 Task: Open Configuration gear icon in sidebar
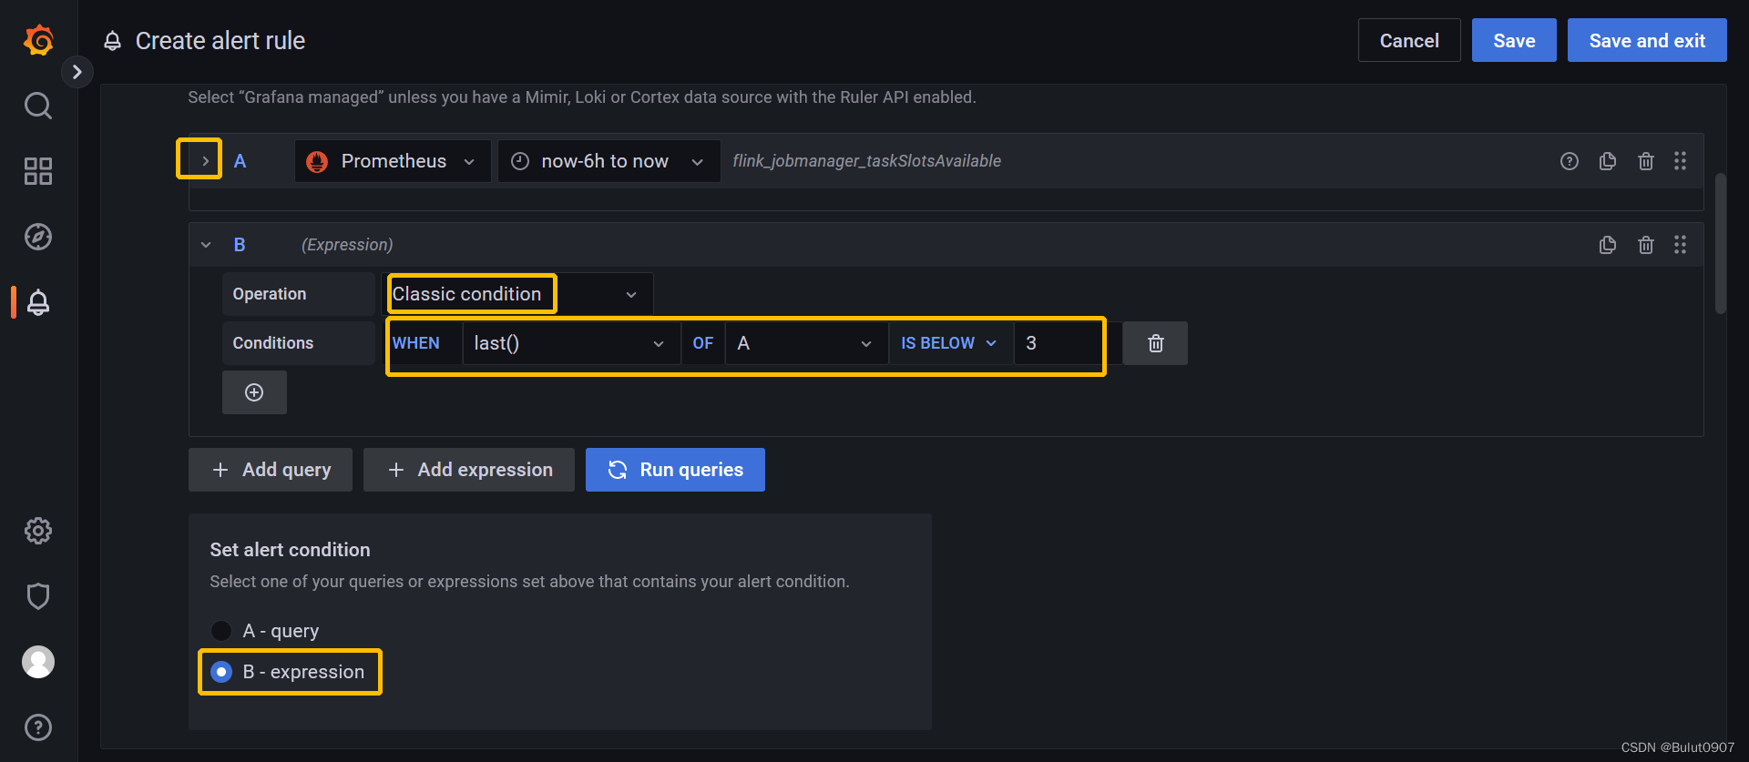click(x=38, y=531)
